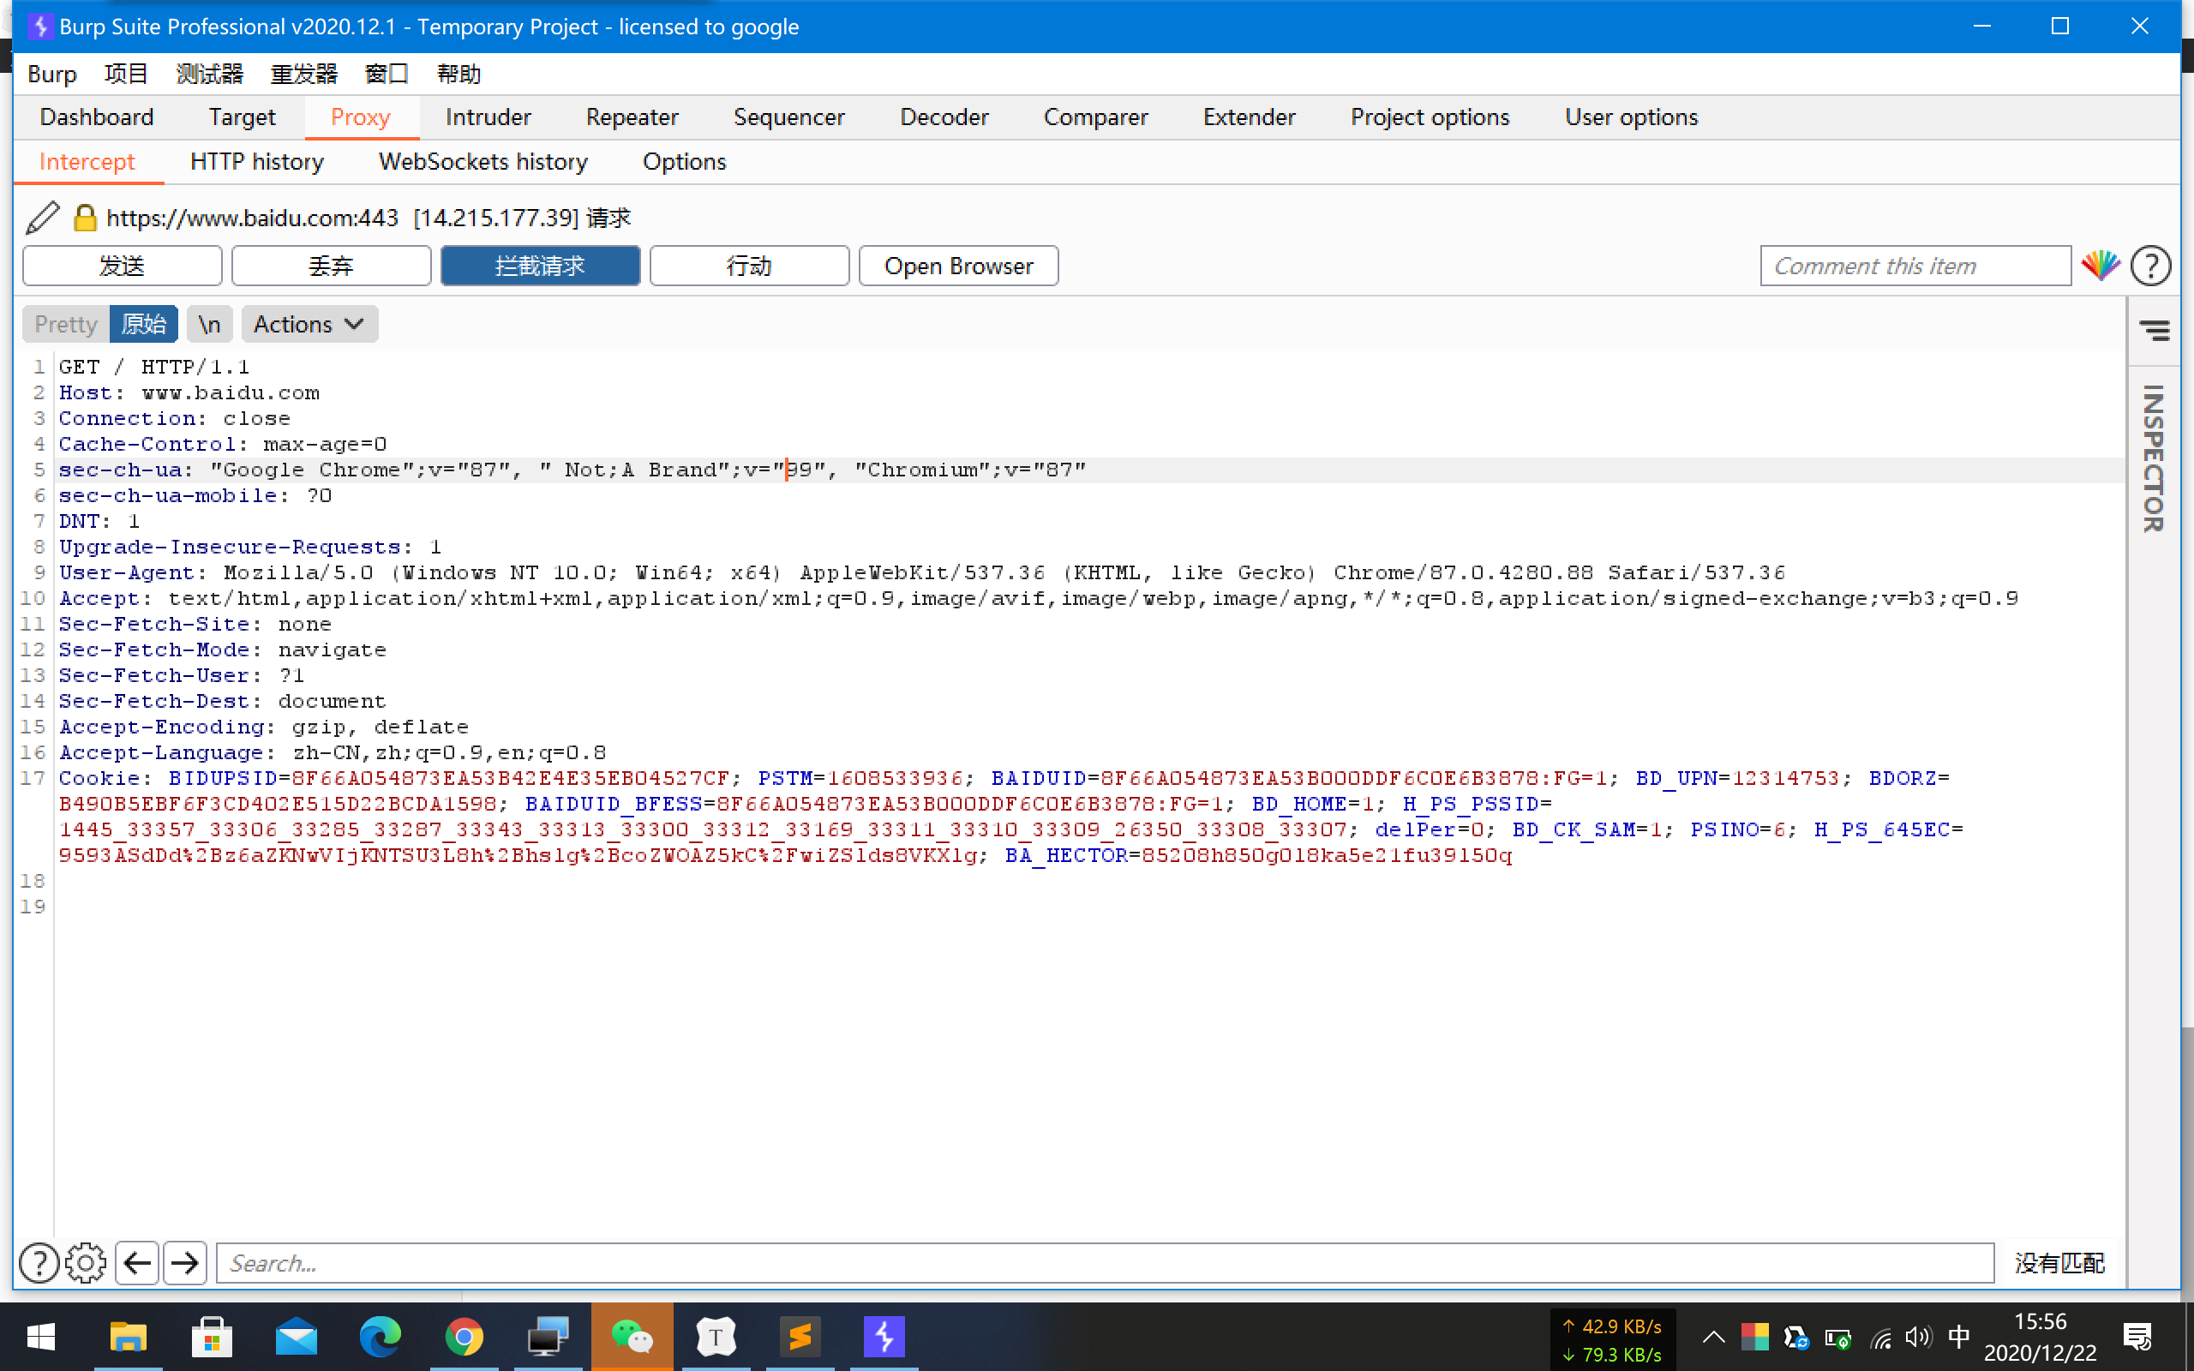Open Typora from the taskbar
Image resolution: width=2194 pixels, height=1371 pixels.
pyautogui.click(x=716, y=1337)
